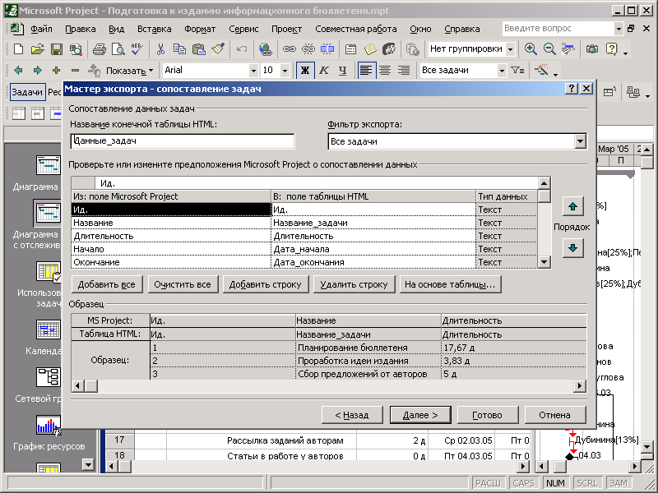Click the Indent right green arrow icon

37,71
